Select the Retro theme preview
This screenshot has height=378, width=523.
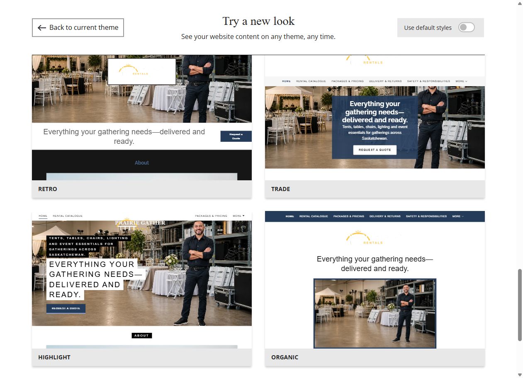coord(142,117)
